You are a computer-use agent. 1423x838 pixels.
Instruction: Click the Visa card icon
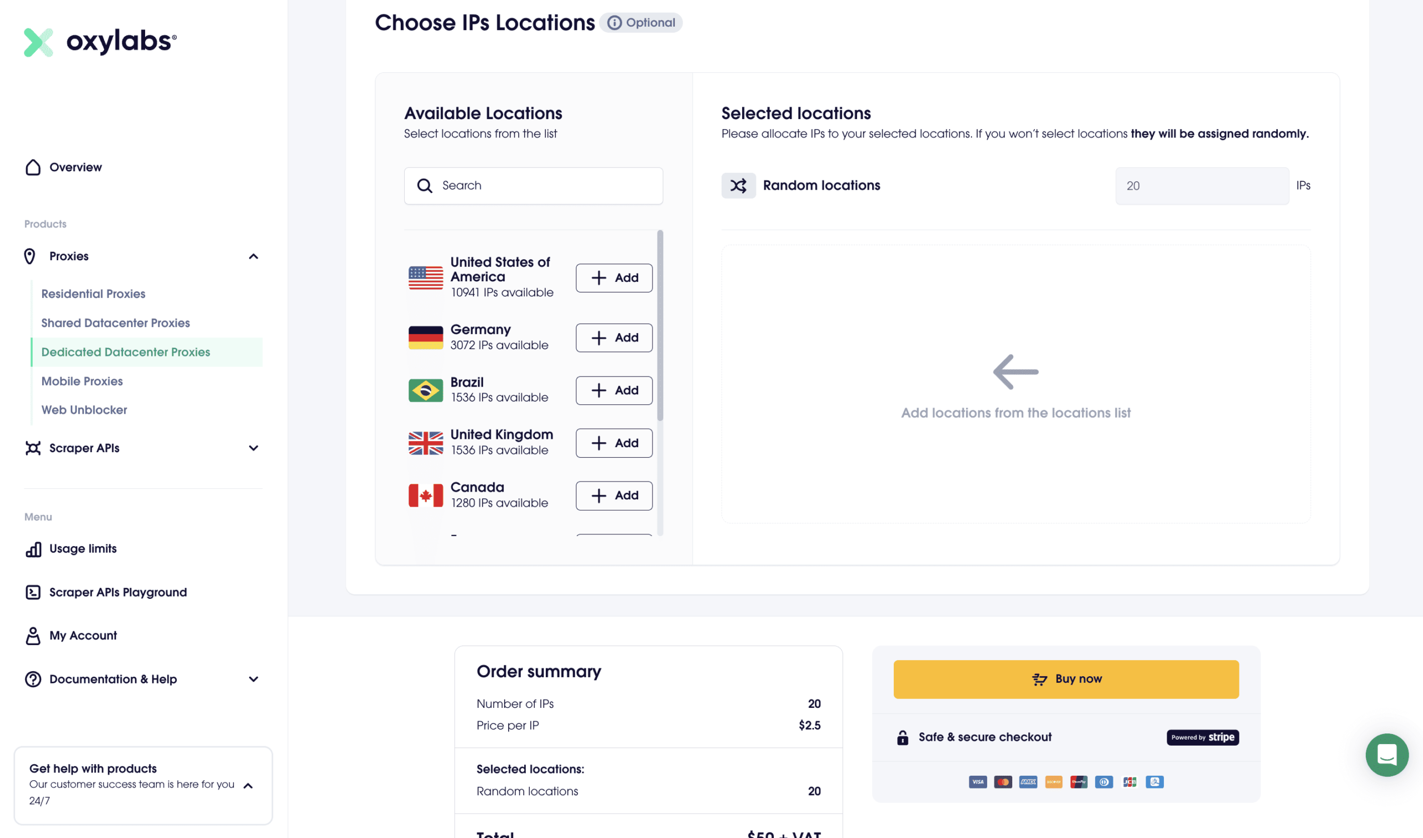pos(977,782)
